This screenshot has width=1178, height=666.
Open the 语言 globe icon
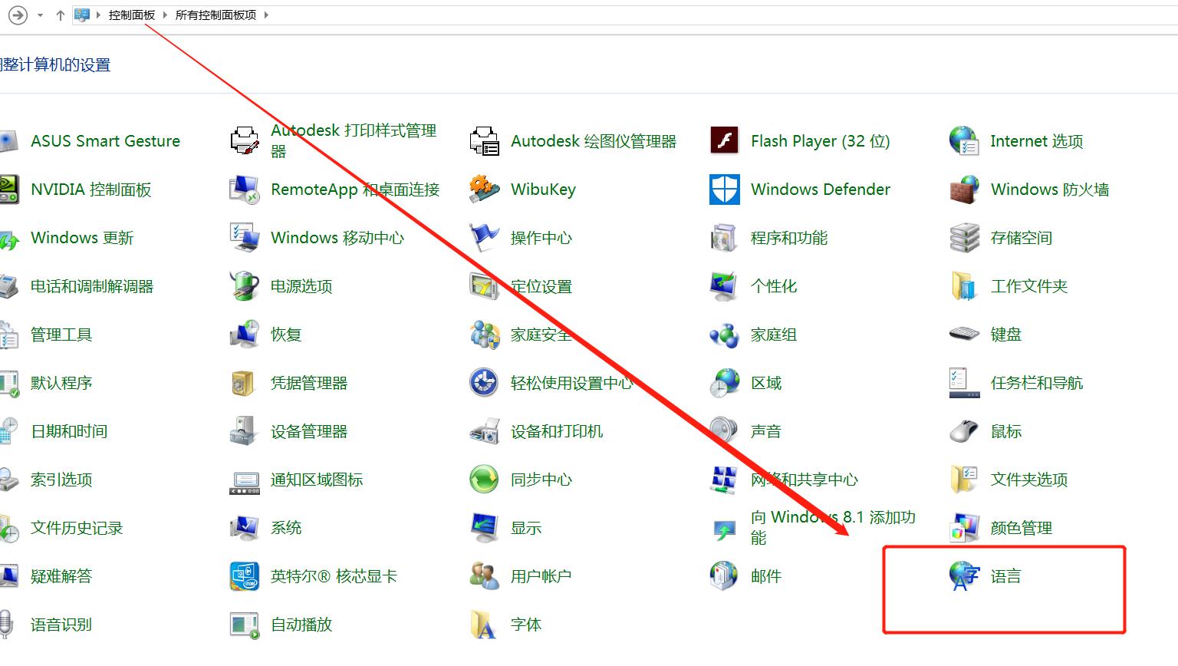(962, 576)
